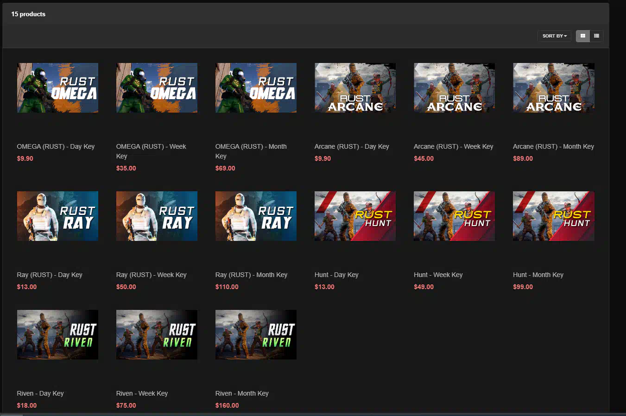
Task: Click the Hunt - Day Key title
Action: [x=336, y=275]
